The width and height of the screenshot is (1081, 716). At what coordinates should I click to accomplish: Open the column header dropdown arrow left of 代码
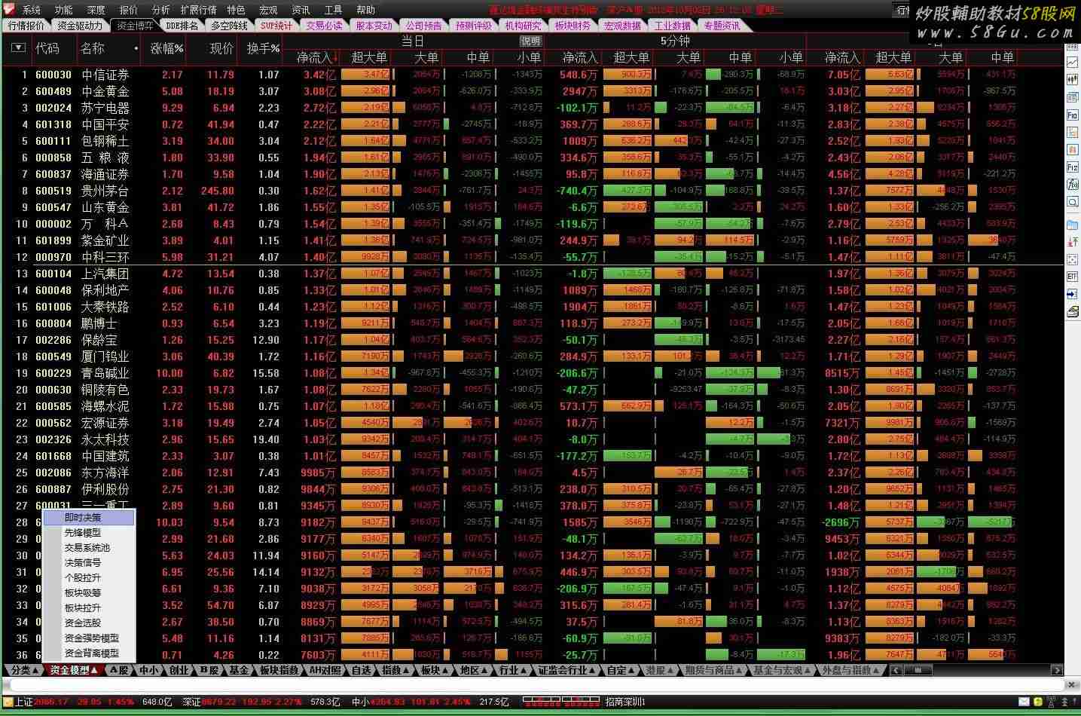click(x=19, y=47)
